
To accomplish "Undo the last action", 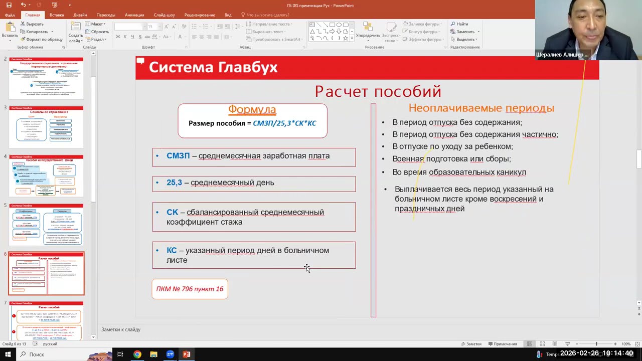I will [23, 5].
